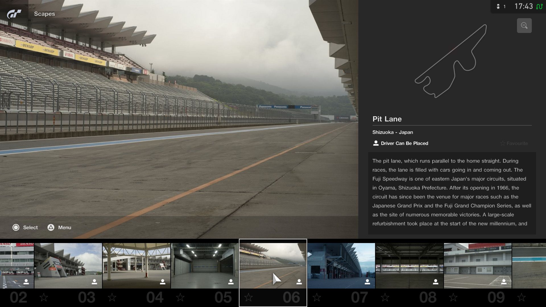Viewport: 546px width, 307px height.
Task: Open the Scapes header title
Action: click(x=44, y=14)
